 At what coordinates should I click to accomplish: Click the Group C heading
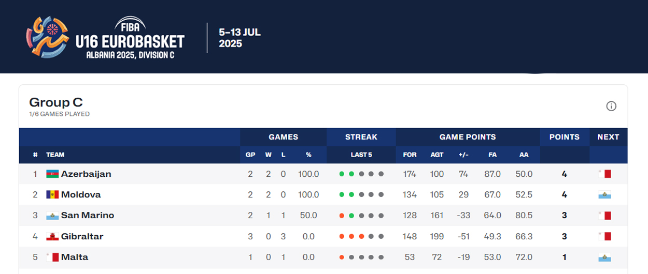click(56, 102)
